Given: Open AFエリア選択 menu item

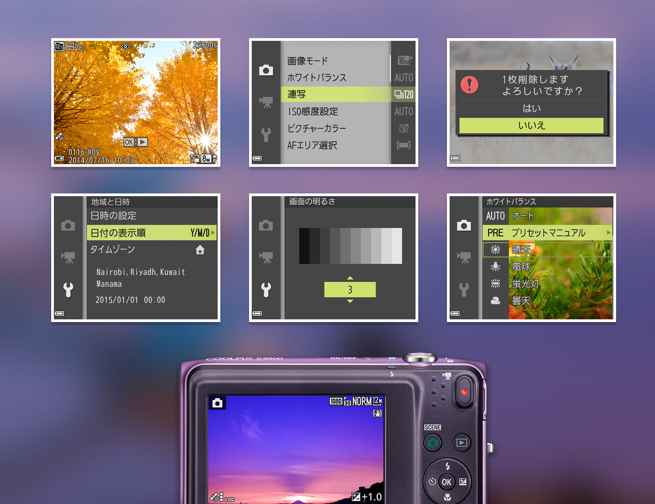Looking at the screenshot, I should 312,145.
